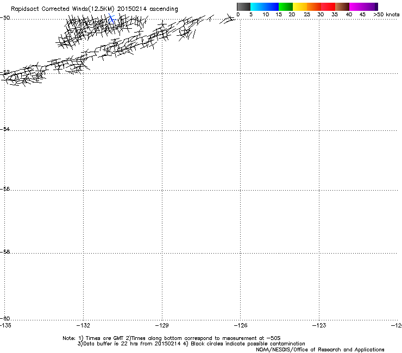Click the orange 25-30 knots color band
402x353 pixels.
(x=314, y=7)
